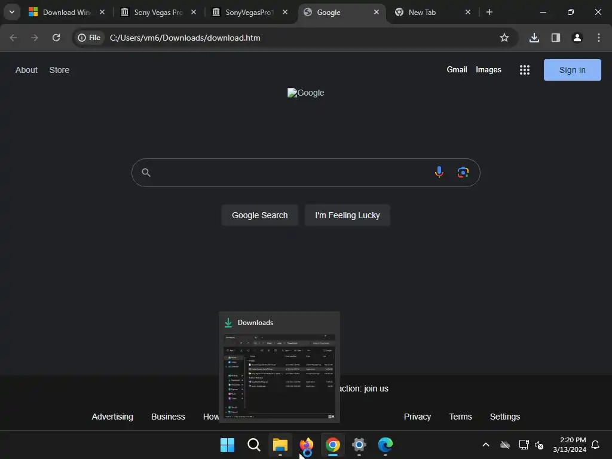This screenshot has width=612, height=459.
Task: Switch to the New Tab tab
Action: 433,12
